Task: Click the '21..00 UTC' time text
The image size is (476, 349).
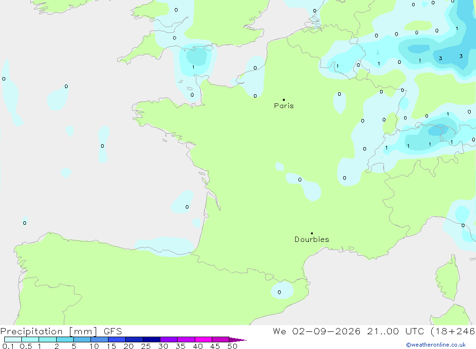Action: click(395, 331)
